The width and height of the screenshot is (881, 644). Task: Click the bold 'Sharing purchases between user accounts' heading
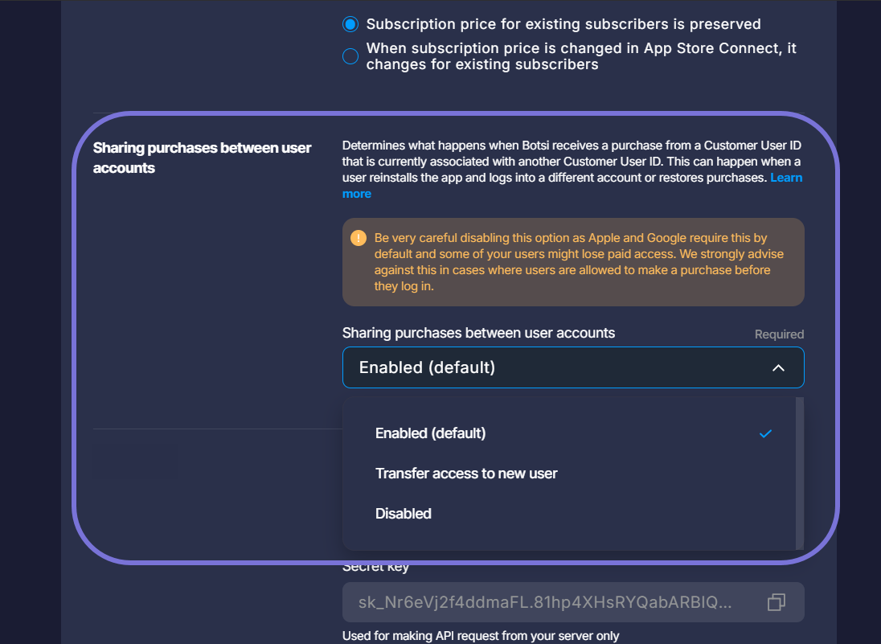coord(202,158)
